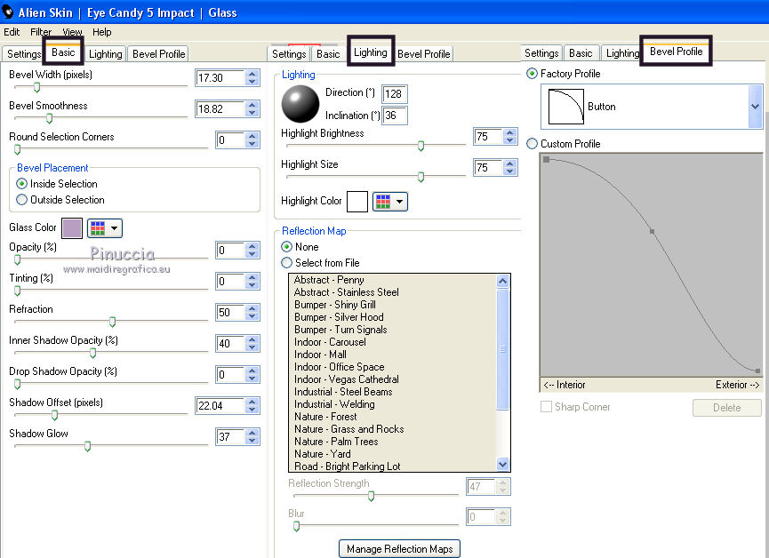Viewport: 769px width, 558px height.
Task: Select Outside Selection bevel placement
Action: pos(22,200)
